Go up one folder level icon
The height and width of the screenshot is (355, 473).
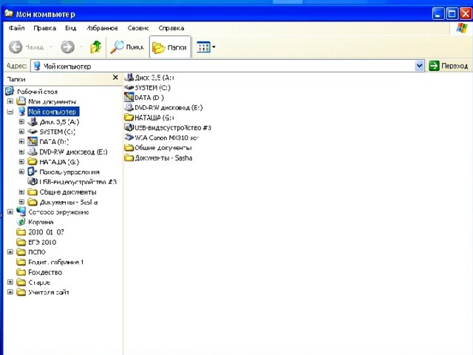pos(95,47)
